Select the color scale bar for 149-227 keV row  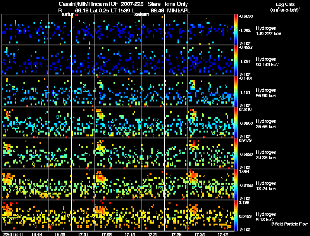click(236, 29)
